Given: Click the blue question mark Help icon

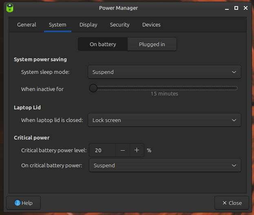Looking at the screenshot, I should pyautogui.click(x=18, y=203).
